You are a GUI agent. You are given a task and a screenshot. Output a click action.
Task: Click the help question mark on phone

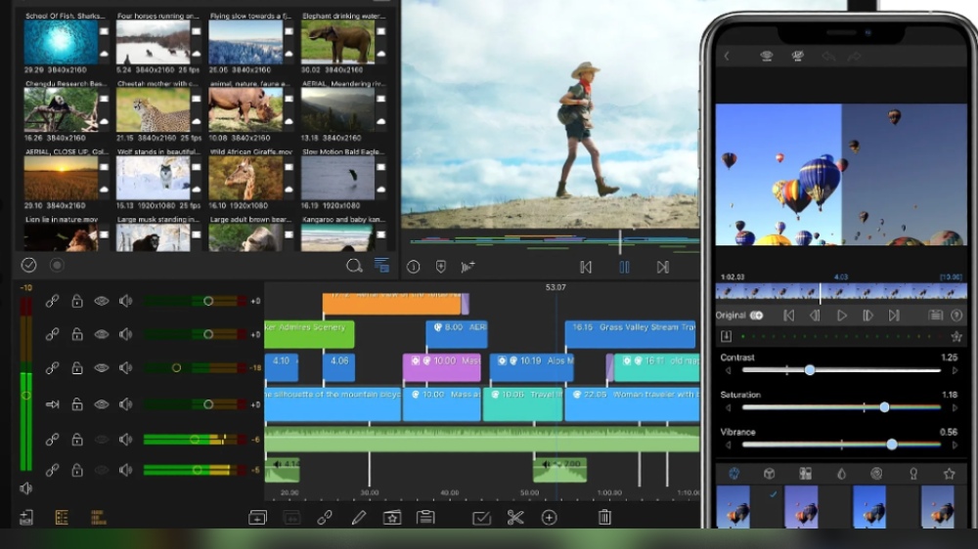tap(956, 316)
